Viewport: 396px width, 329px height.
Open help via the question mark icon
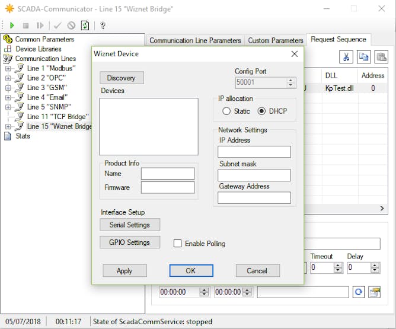(103, 25)
